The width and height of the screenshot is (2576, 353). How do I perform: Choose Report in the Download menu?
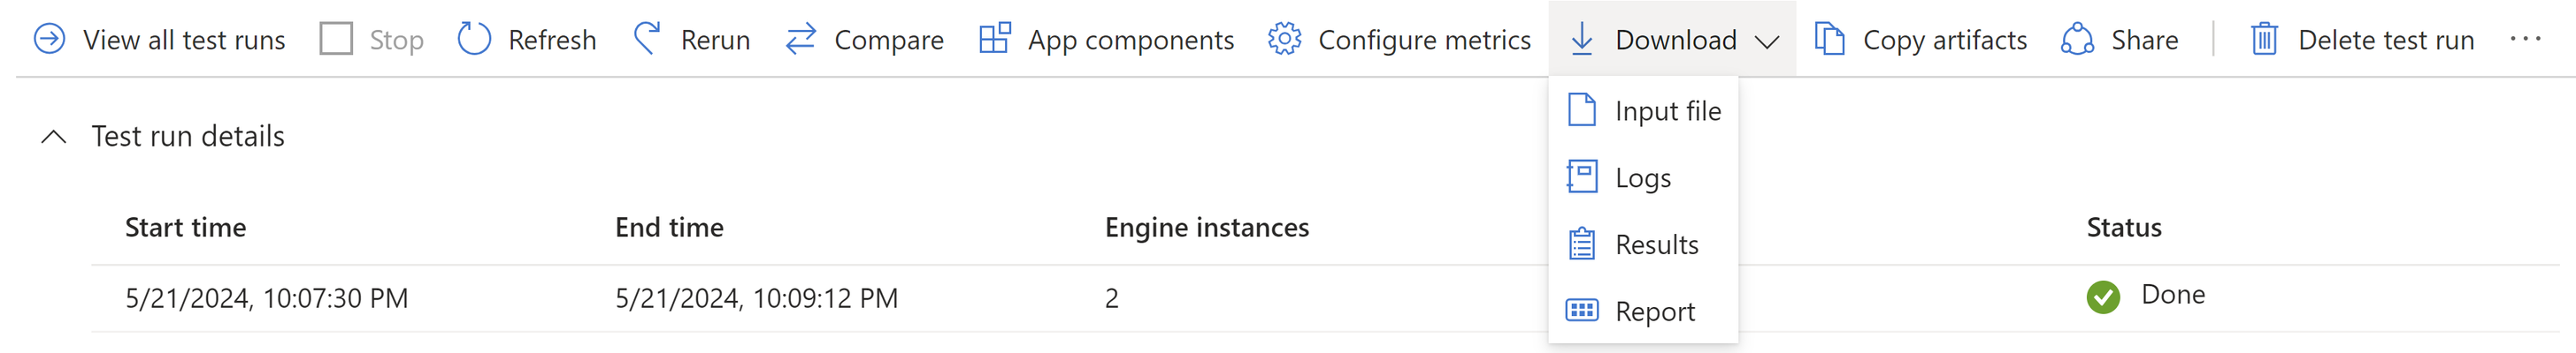tap(1644, 312)
